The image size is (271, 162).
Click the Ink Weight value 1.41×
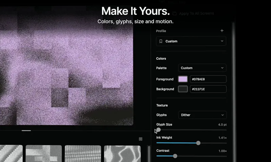click(223, 138)
